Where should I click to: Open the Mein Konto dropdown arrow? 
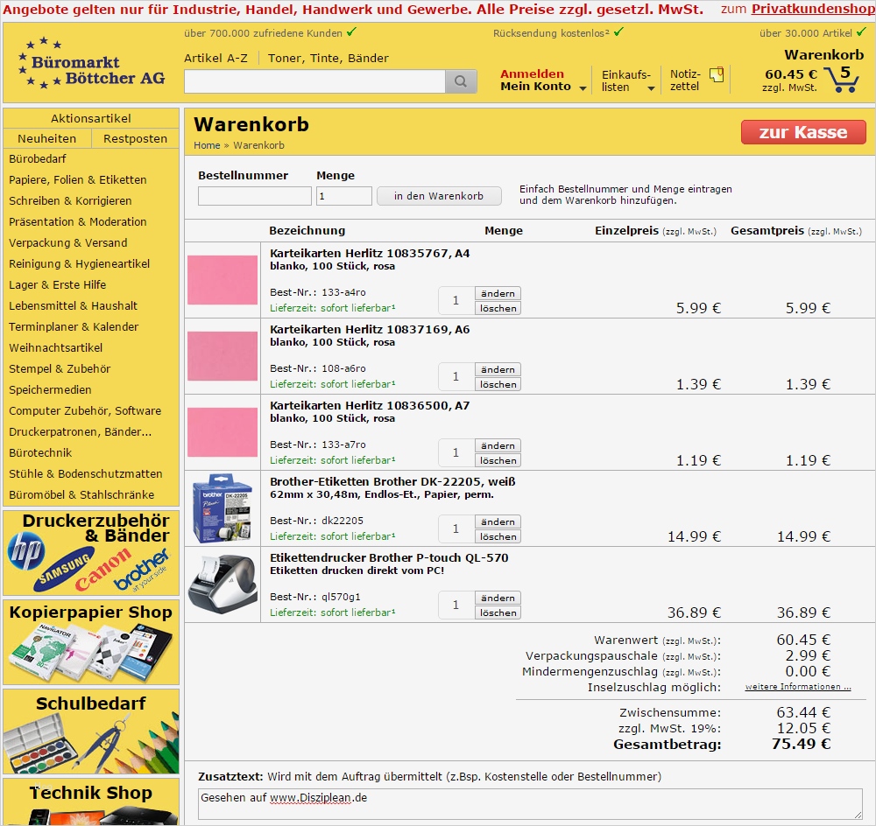coord(583,88)
